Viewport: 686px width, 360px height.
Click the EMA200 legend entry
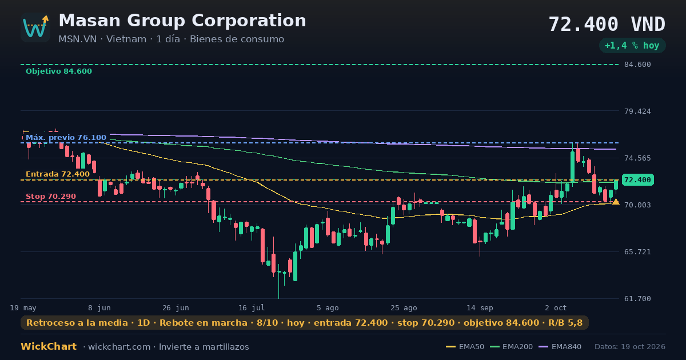[512, 347]
